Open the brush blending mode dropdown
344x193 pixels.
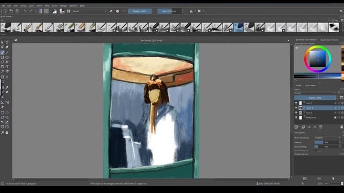point(89,11)
